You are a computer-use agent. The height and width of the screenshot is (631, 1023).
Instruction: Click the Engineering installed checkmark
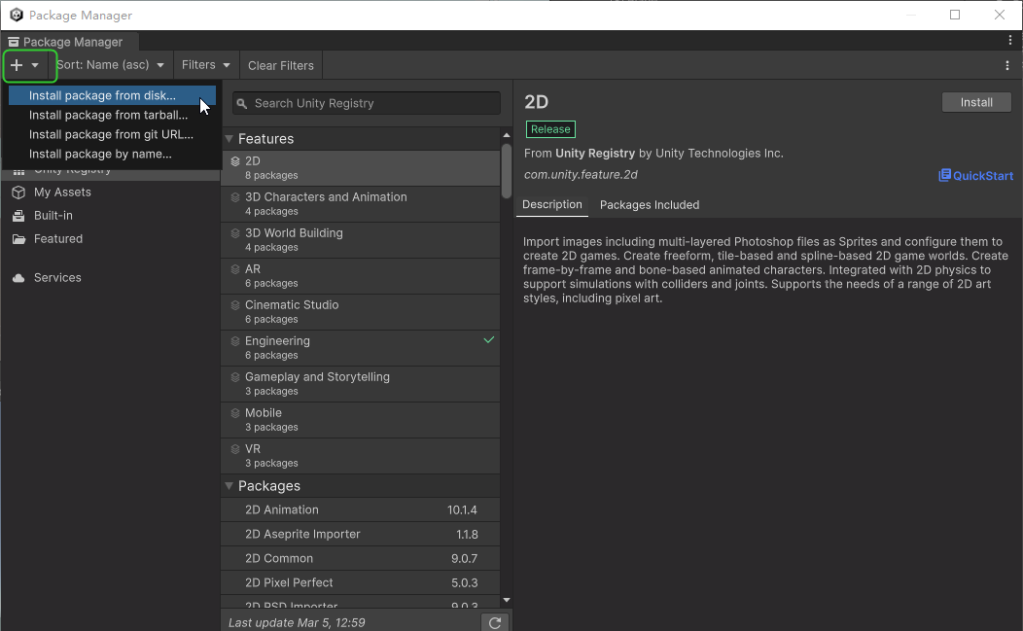point(489,340)
